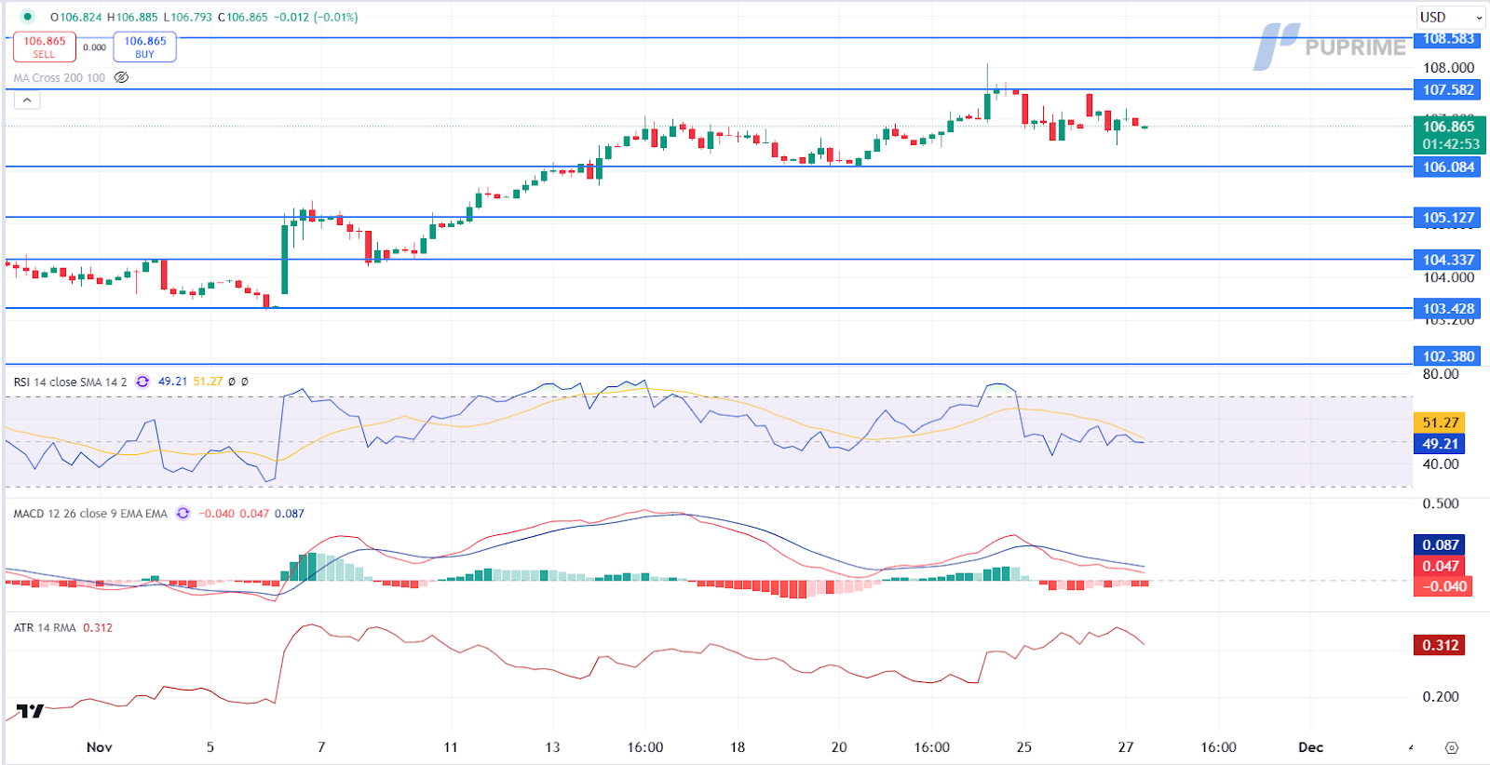This screenshot has height=765, width=1490.
Task: Click the MACD 0.087 value label
Action: [x=1440, y=545]
